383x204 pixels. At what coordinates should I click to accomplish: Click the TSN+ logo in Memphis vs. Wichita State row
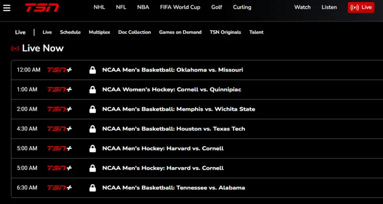click(60, 109)
